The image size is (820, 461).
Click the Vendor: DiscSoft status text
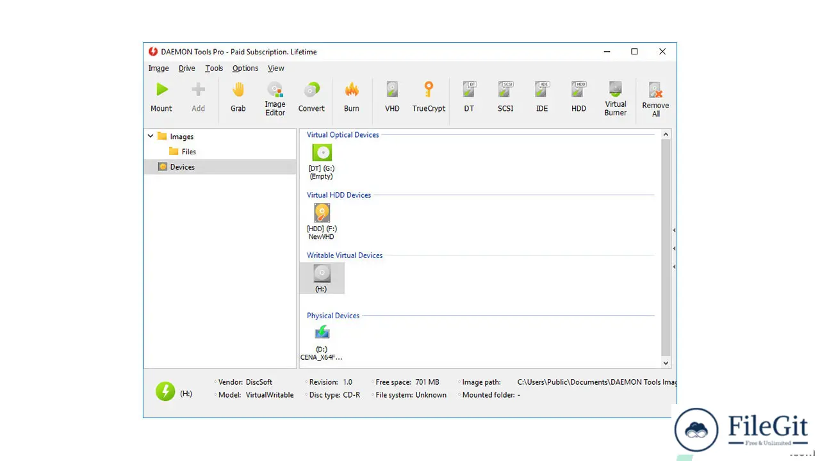[x=245, y=382]
